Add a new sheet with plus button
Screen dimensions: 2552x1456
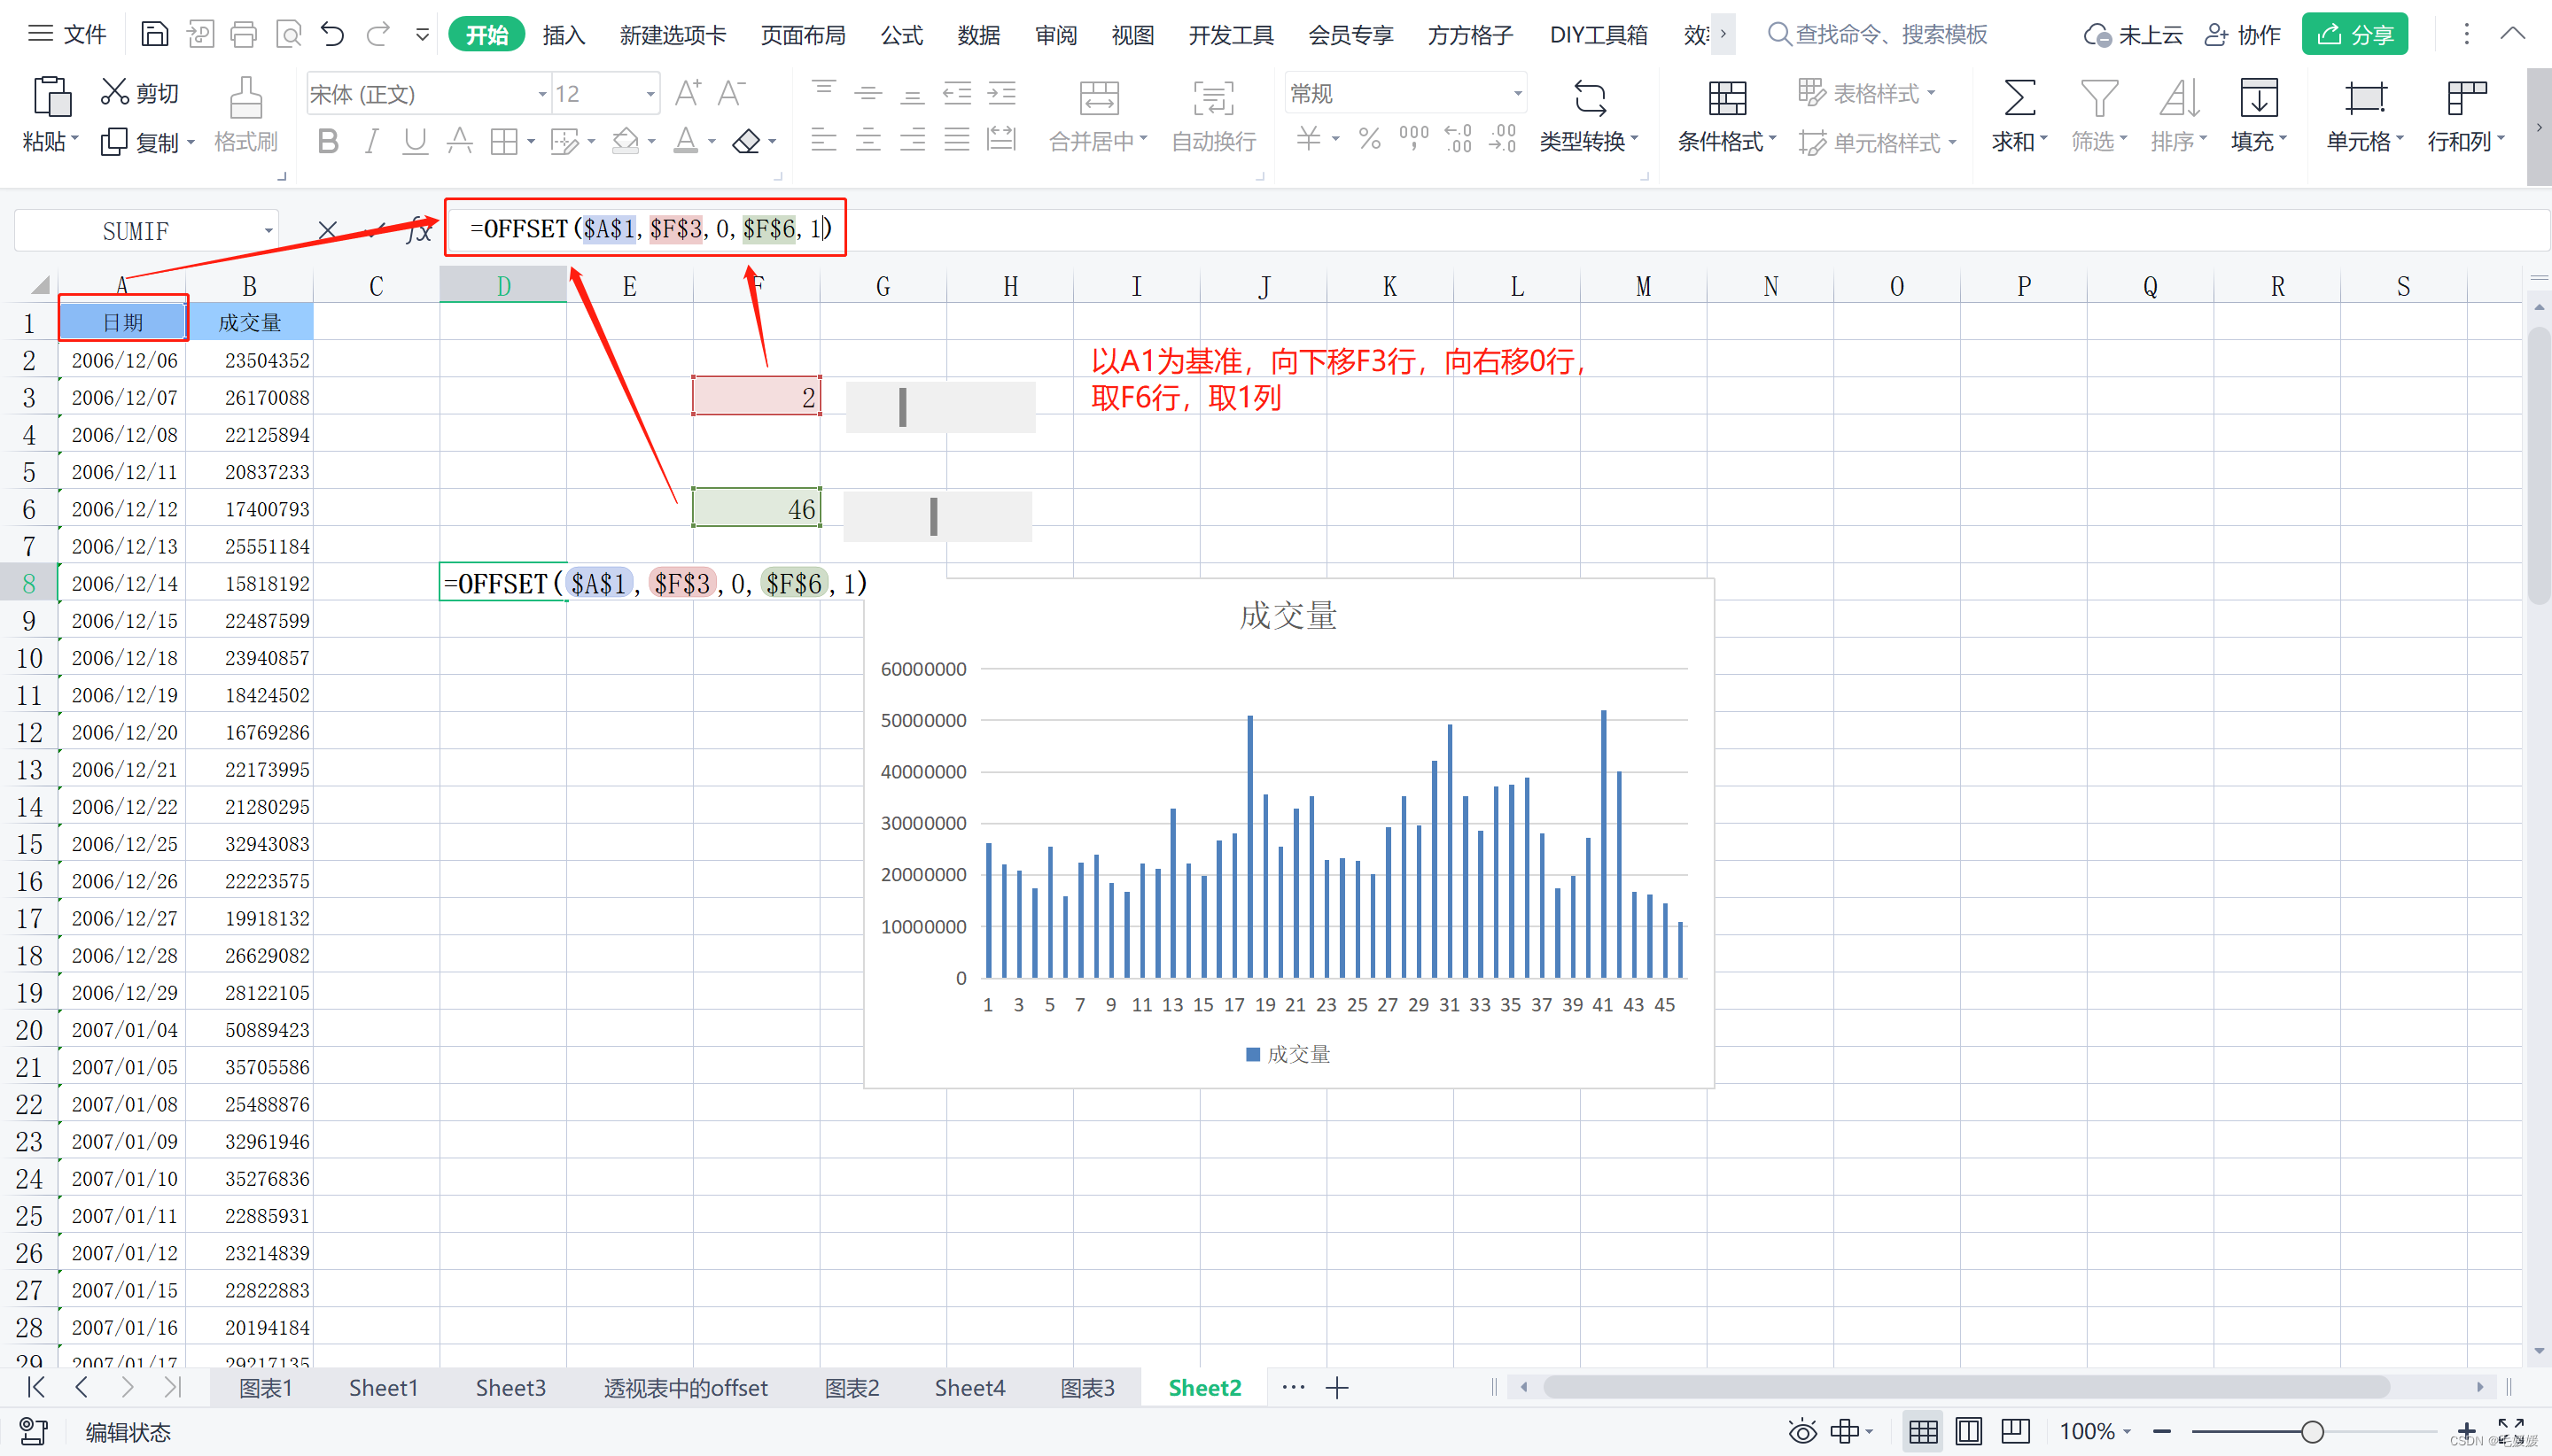(x=1336, y=1387)
